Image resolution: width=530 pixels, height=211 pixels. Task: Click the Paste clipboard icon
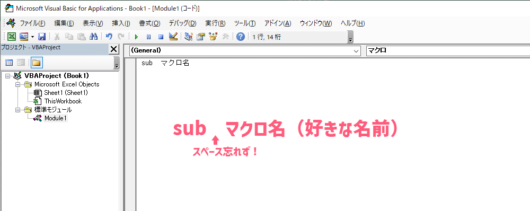(82, 37)
